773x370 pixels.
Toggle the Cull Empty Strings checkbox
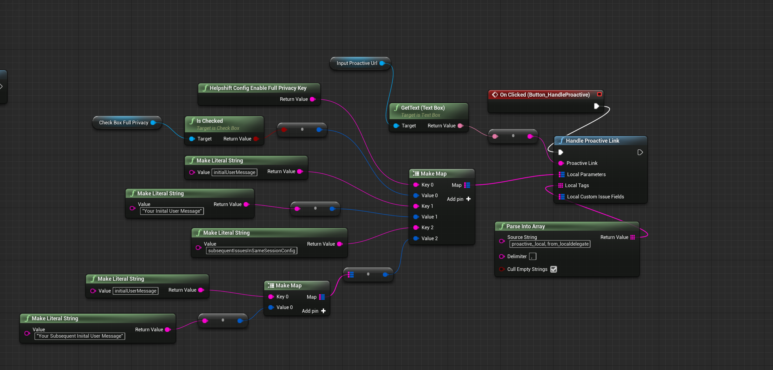553,269
